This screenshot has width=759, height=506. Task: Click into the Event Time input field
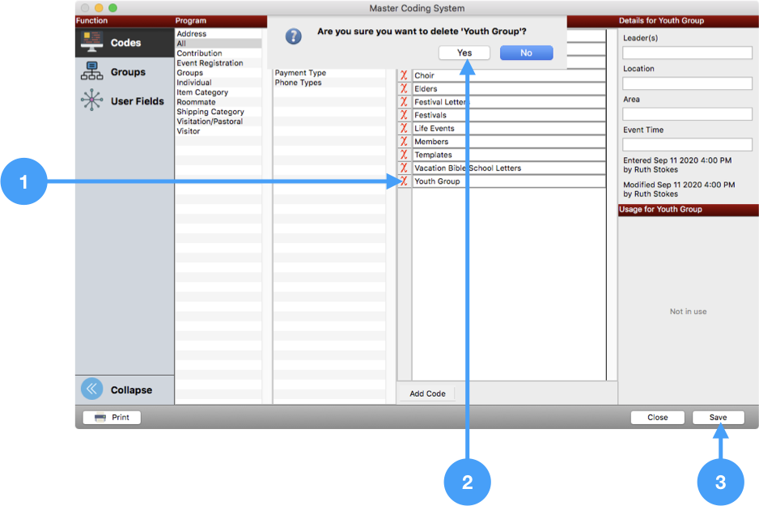pyautogui.click(x=687, y=144)
